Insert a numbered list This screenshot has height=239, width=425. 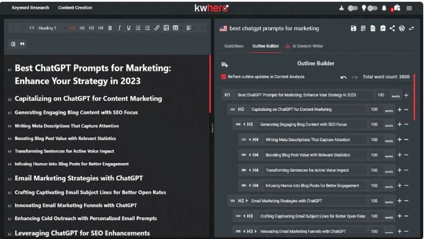coord(138,28)
